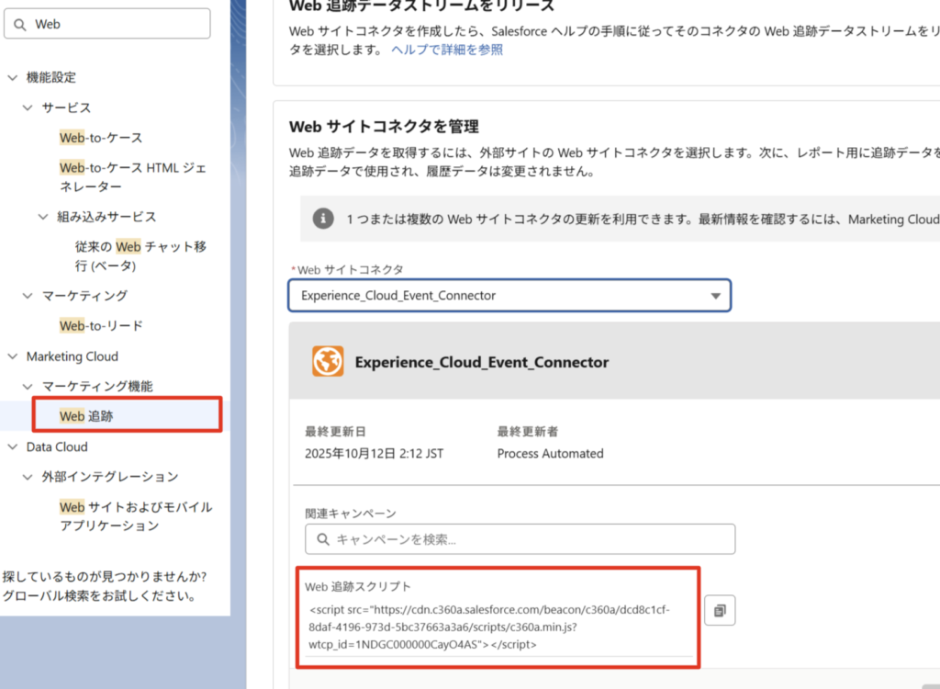Click the info icon in the notice banner
Viewport: 940px width, 689px height.
point(323,219)
